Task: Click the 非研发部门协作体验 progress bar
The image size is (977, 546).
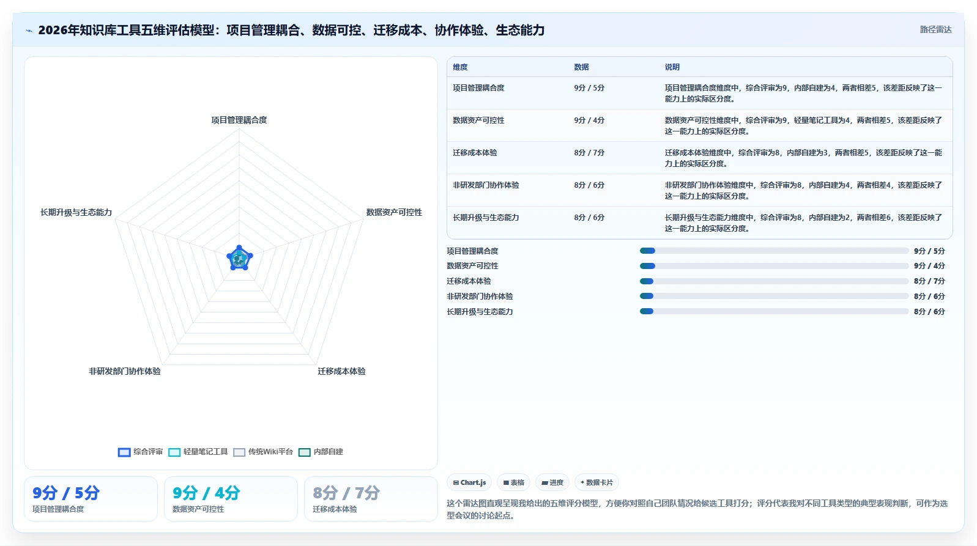Action: [774, 296]
